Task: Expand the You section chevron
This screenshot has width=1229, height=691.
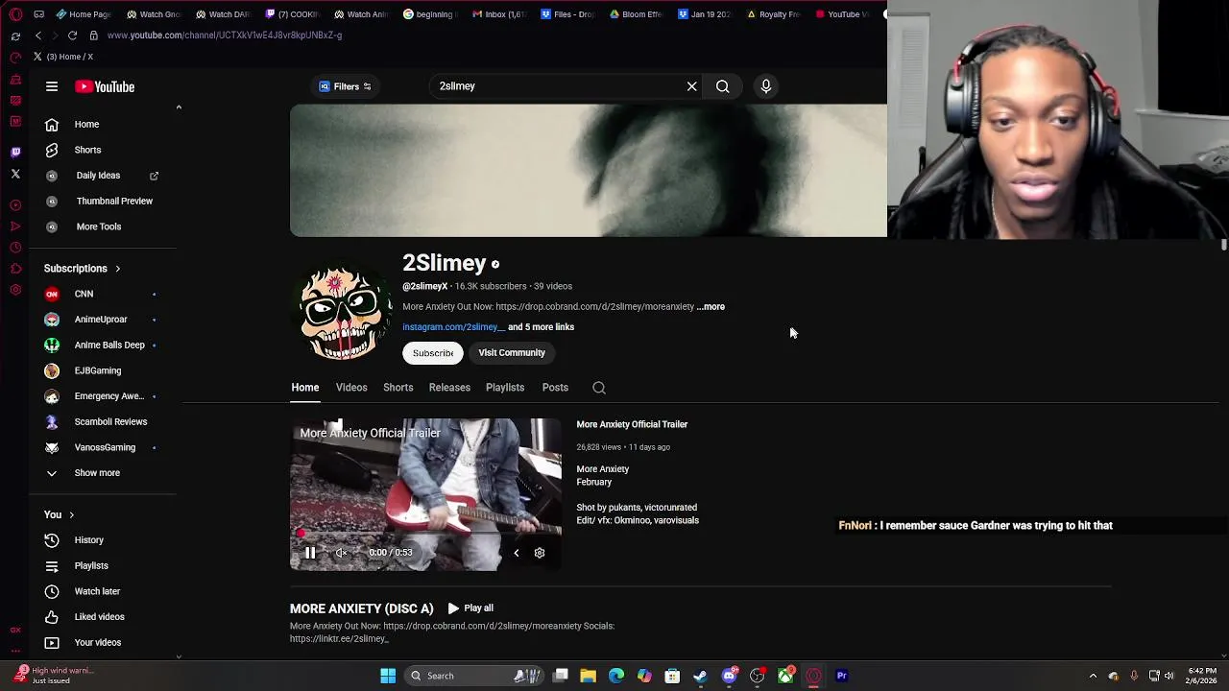Action: (71, 515)
